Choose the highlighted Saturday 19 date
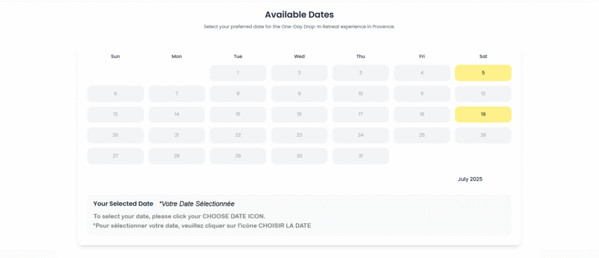Image resolution: width=599 pixels, height=258 pixels. coord(483,114)
